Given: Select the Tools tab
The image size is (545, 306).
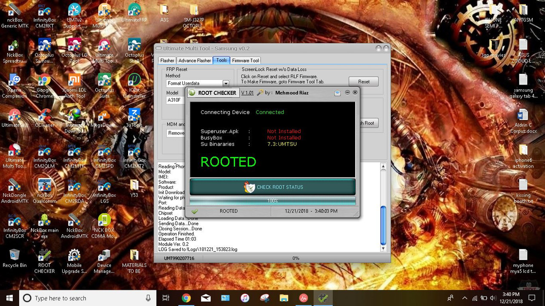Looking at the screenshot, I should (221, 60).
